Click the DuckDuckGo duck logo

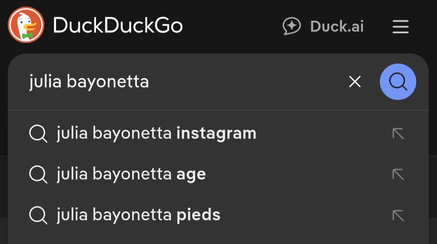click(26, 25)
